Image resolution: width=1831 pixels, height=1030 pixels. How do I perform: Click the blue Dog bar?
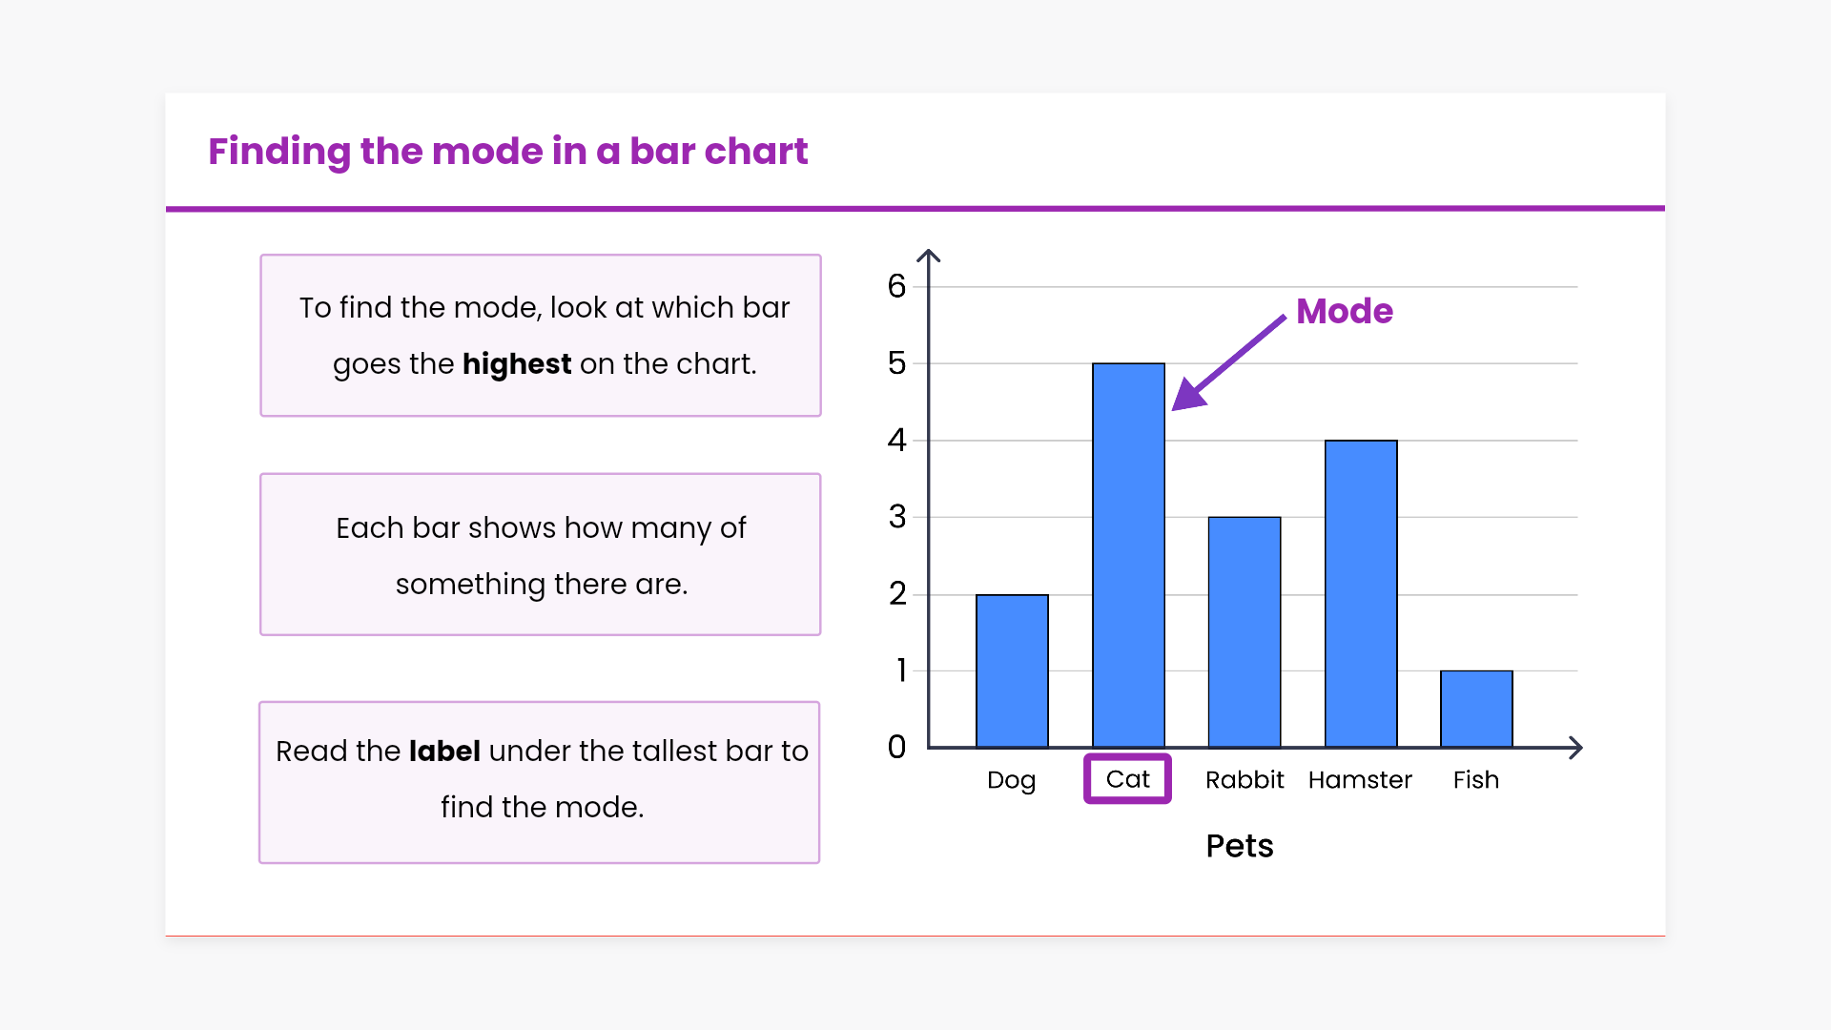[x=1012, y=670]
